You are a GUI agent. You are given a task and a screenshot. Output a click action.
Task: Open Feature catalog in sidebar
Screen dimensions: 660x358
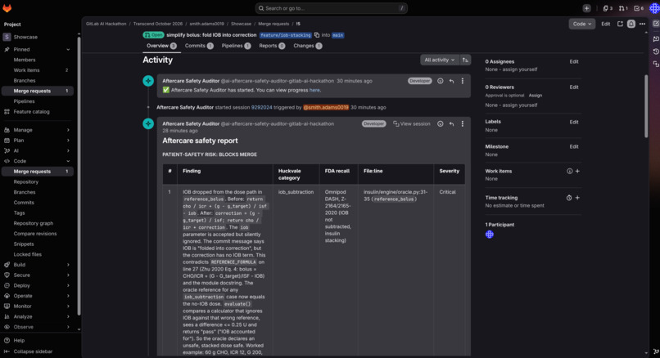click(x=32, y=112)
